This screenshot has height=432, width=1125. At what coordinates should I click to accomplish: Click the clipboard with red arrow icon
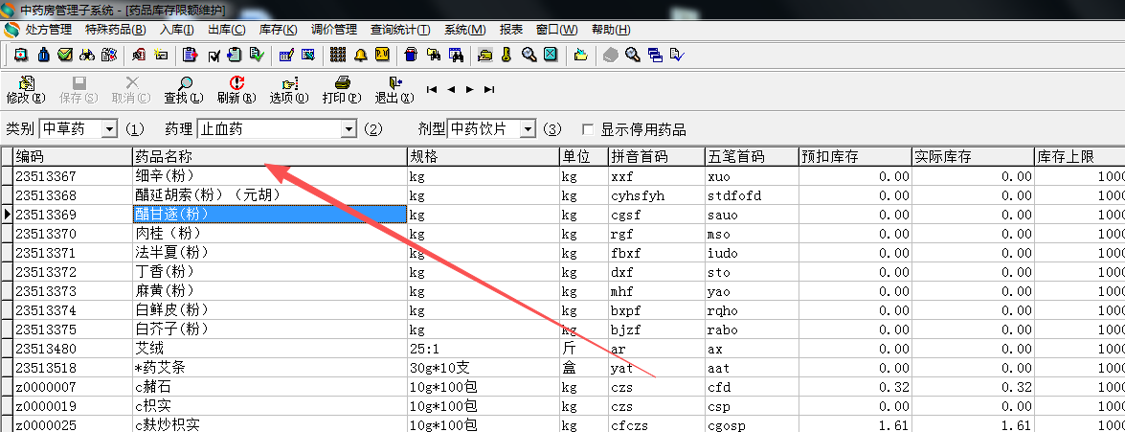(x=191, y=55)
